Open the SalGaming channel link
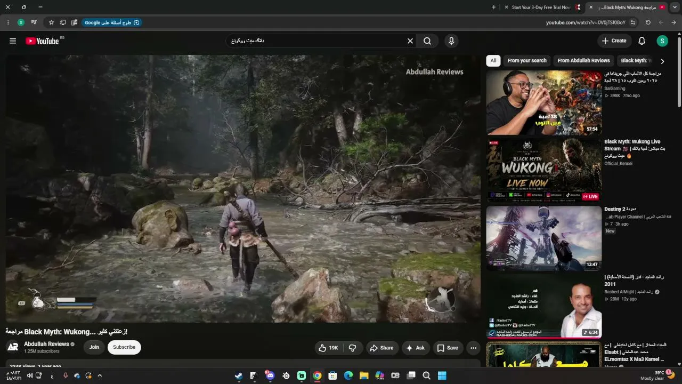 click(615, 89)
